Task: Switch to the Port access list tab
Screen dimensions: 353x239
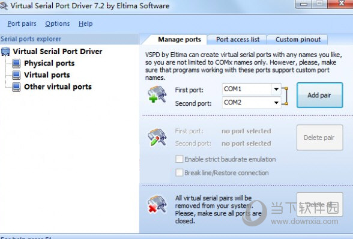Action: coord(238,40)
